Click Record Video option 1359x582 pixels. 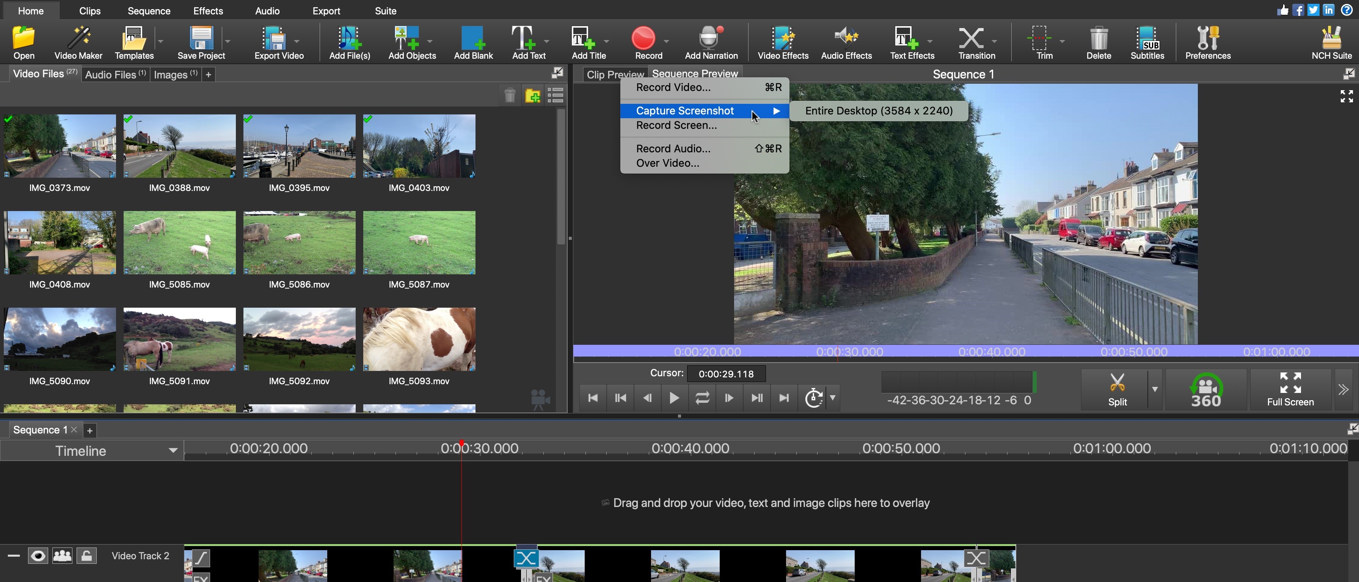coord(673,87)
